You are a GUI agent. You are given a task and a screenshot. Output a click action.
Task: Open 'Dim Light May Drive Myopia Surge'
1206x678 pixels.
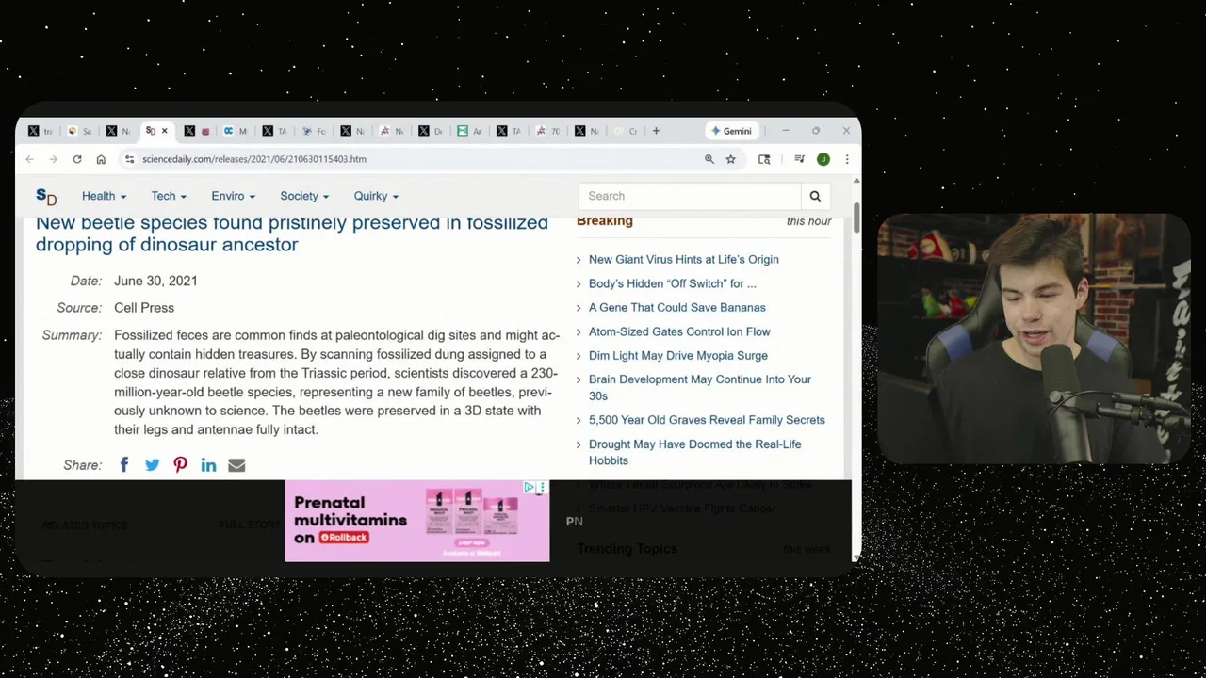(x=677, y=355)
